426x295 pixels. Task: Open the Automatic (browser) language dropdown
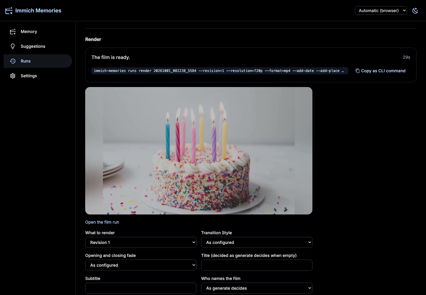tap(381, 11)
